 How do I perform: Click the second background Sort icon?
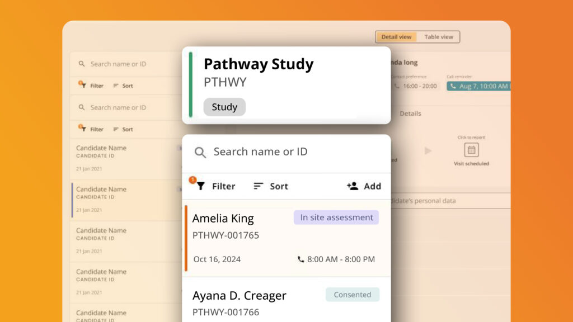pyautogui.click(x=116, y=129)
